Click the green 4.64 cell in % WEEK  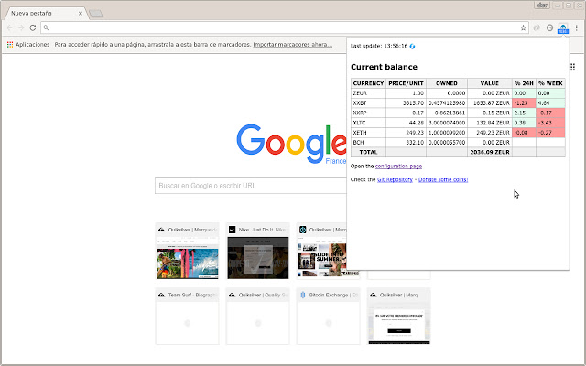[x=550, y=103]
